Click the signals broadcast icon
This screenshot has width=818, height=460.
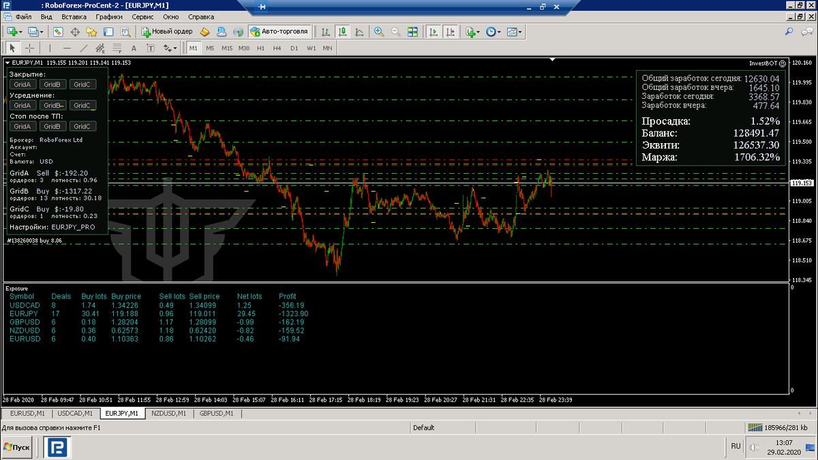(x=238, y=31)
